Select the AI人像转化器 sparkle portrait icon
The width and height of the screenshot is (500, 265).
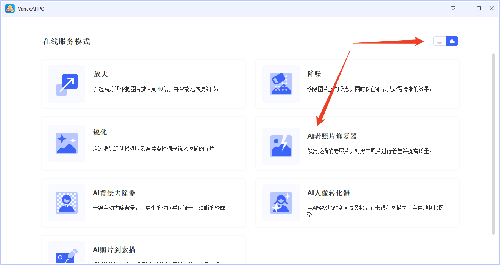coord(281,203)
